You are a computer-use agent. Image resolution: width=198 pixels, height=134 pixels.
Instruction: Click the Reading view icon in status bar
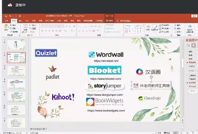click(x=187, y=133)
